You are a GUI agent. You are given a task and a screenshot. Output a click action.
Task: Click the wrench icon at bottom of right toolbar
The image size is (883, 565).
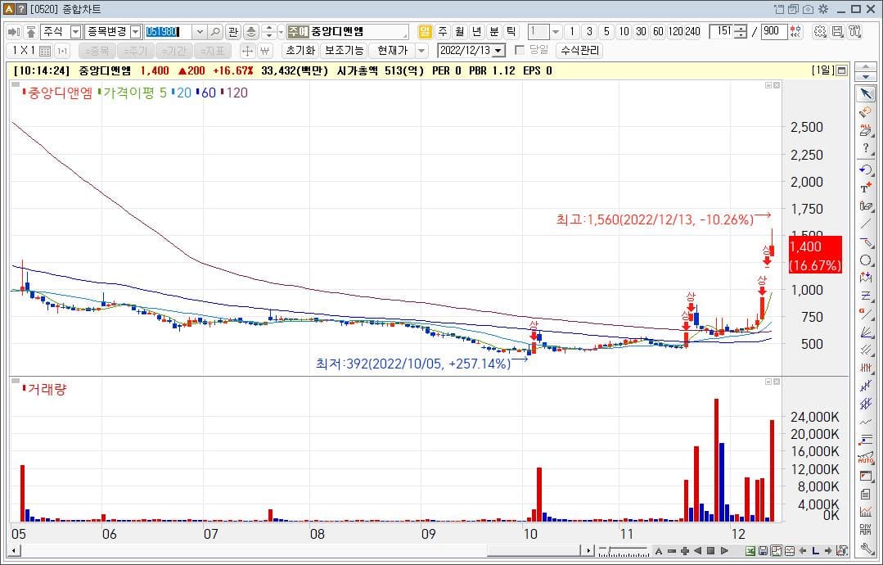tap(866, 548)
